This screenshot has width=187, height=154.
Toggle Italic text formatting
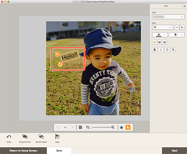tap(161, 50)
